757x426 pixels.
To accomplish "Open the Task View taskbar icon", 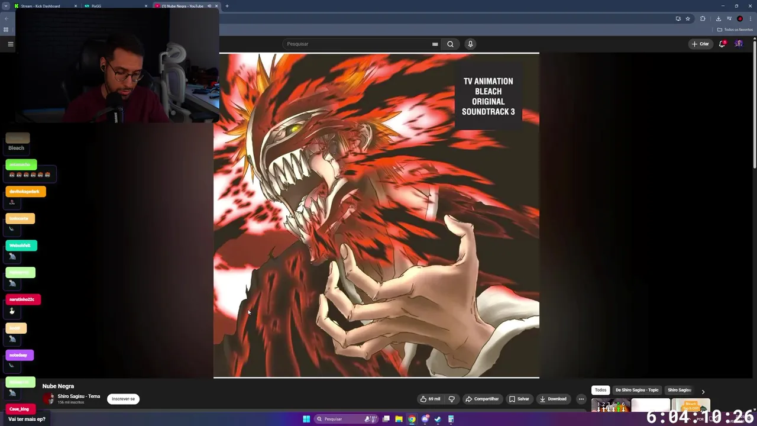I will pos(386,419).
